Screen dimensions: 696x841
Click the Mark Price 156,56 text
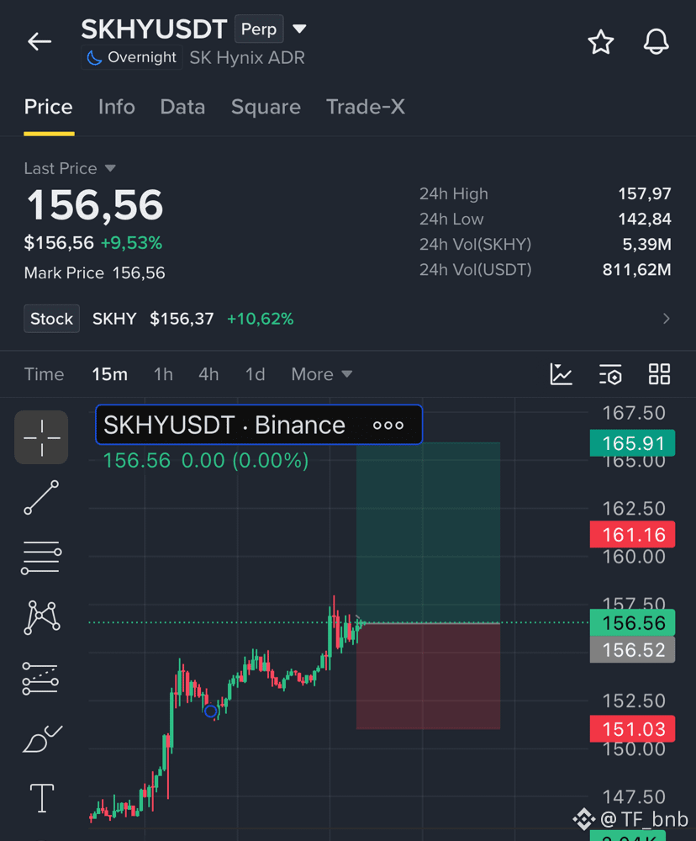tap(94, 273)
